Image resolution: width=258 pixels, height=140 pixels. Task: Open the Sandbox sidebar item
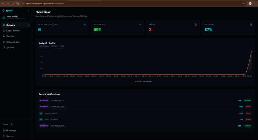16,36
